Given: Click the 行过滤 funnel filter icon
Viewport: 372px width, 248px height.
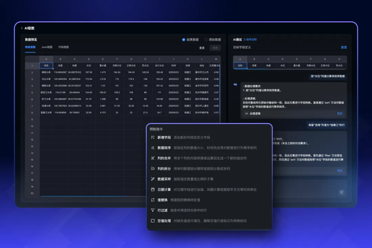Looking at the screenshot, I should coord(153,210).
